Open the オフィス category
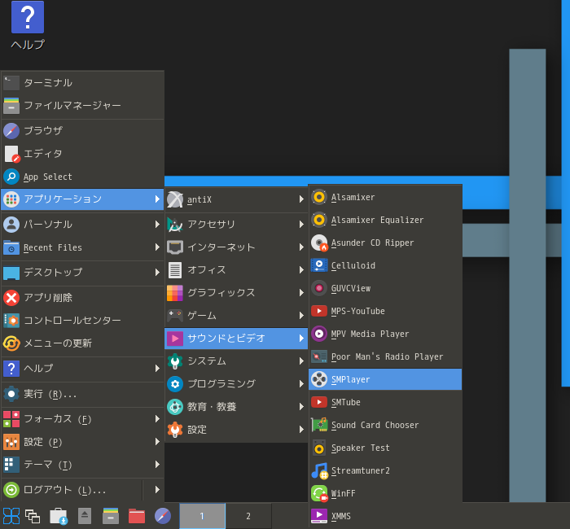This screenshot has width=570, height=529. [x=236, y=270]
